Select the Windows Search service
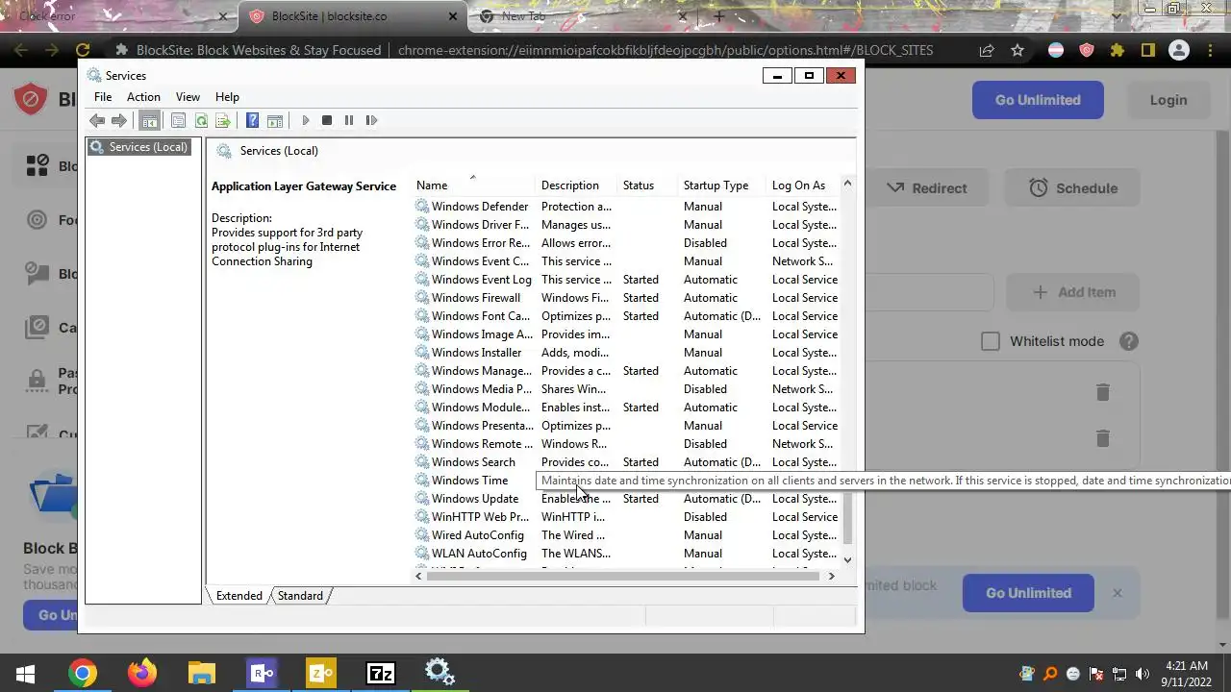This screenshot has height=692, width=1231. (626, 462)
